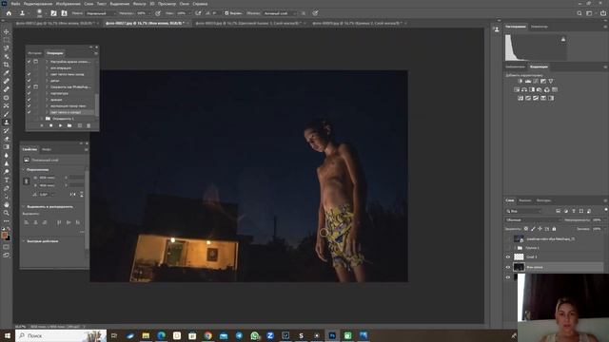Switch to the Библиотеки tab
609x342 pixels.
tap(516, 66)
